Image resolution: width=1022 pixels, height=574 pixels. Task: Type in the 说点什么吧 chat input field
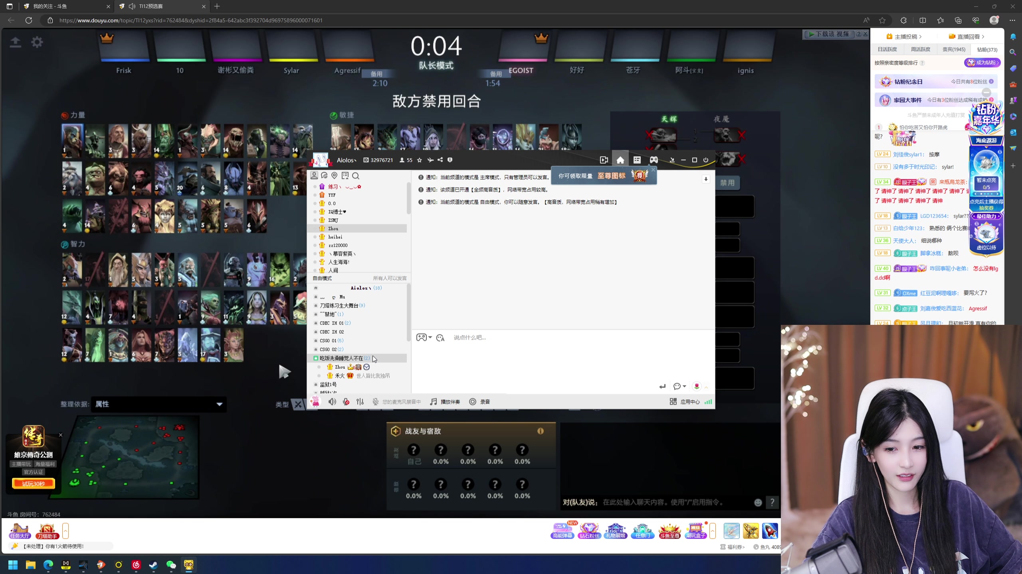click(x=519, y=337)
